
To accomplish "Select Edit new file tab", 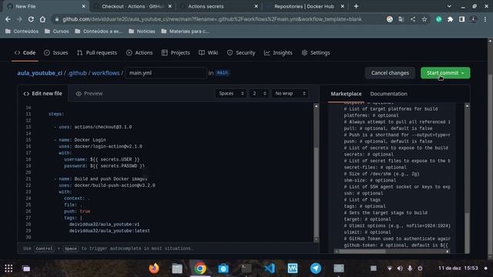I will [x=43, y=93].
